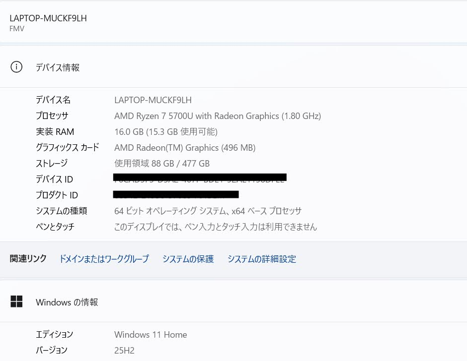This screenshot has height=361, width=467.
Task: Click the 64 ビット オペレーティング システム value
Action: pos(208,211)
